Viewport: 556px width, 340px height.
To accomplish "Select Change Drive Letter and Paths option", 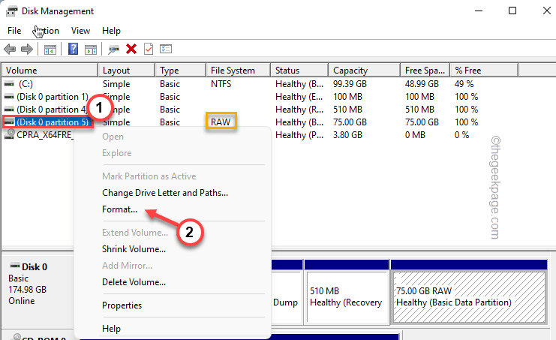I will tap(164, 193).
